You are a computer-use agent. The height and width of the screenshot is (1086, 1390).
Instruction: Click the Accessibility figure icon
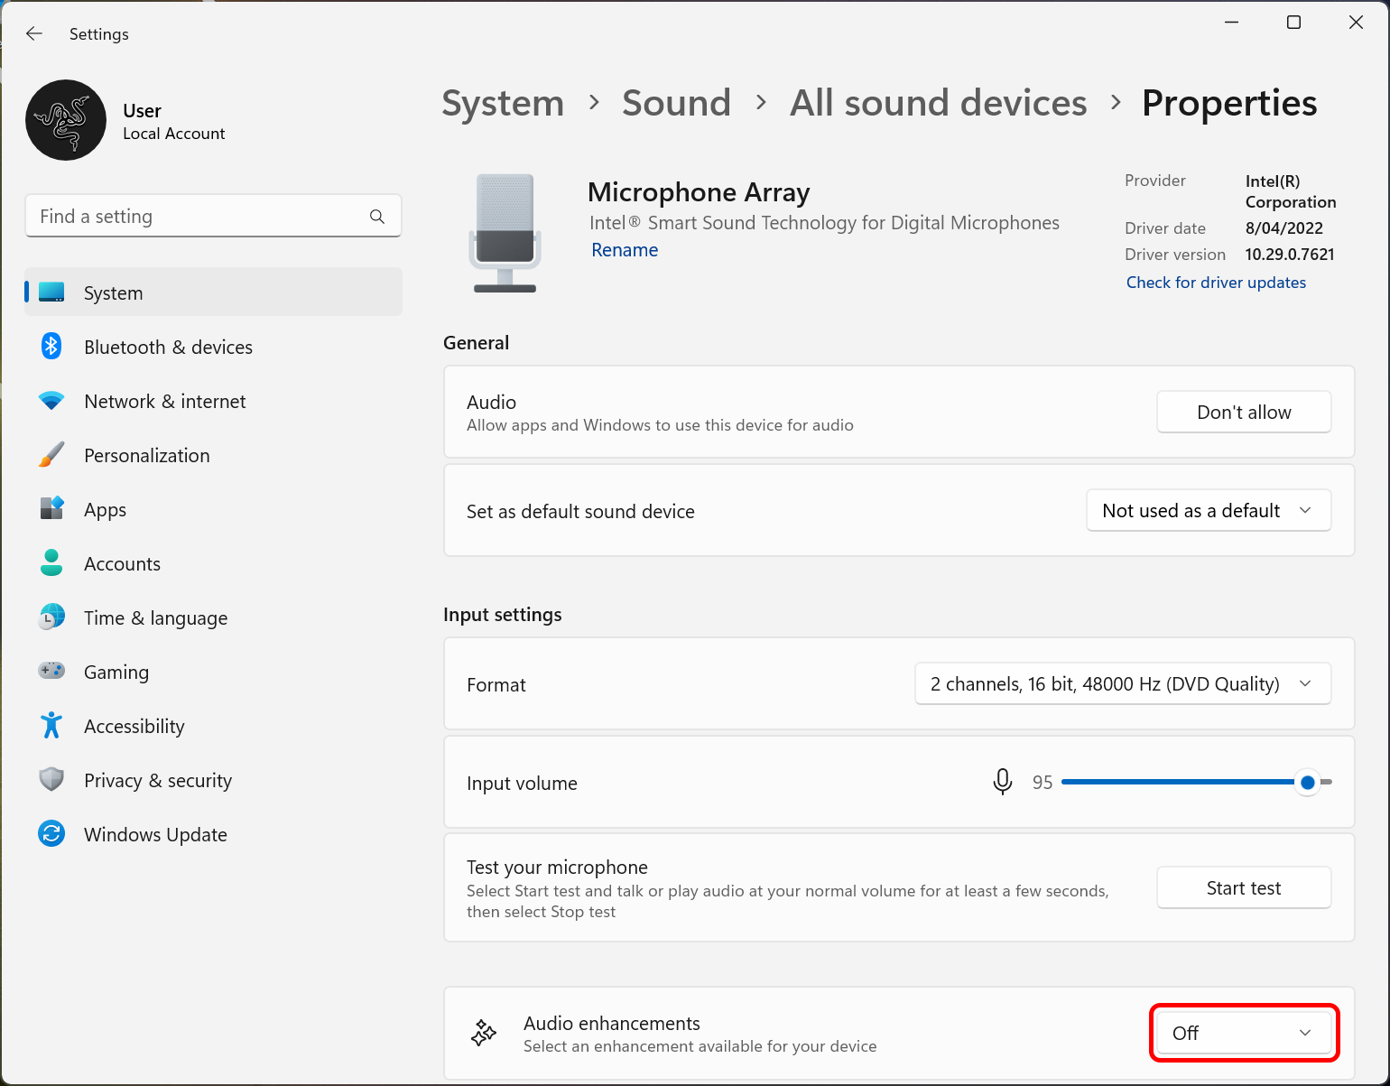51,726
